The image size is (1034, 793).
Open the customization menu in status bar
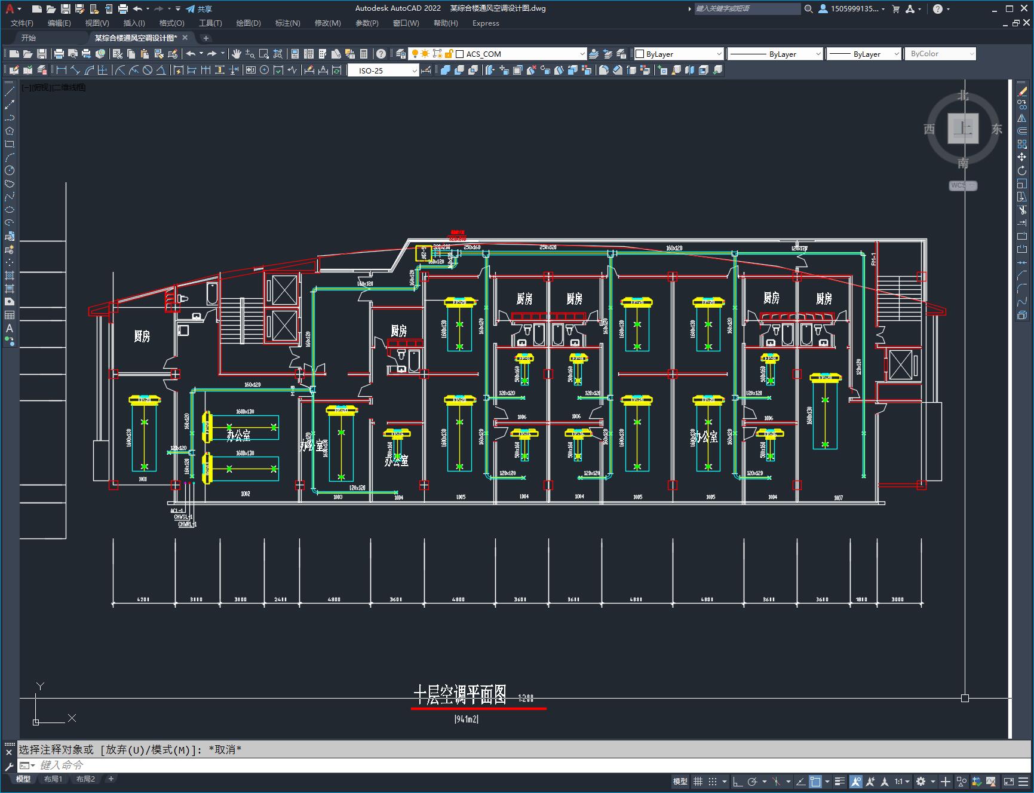(1023, 782)
